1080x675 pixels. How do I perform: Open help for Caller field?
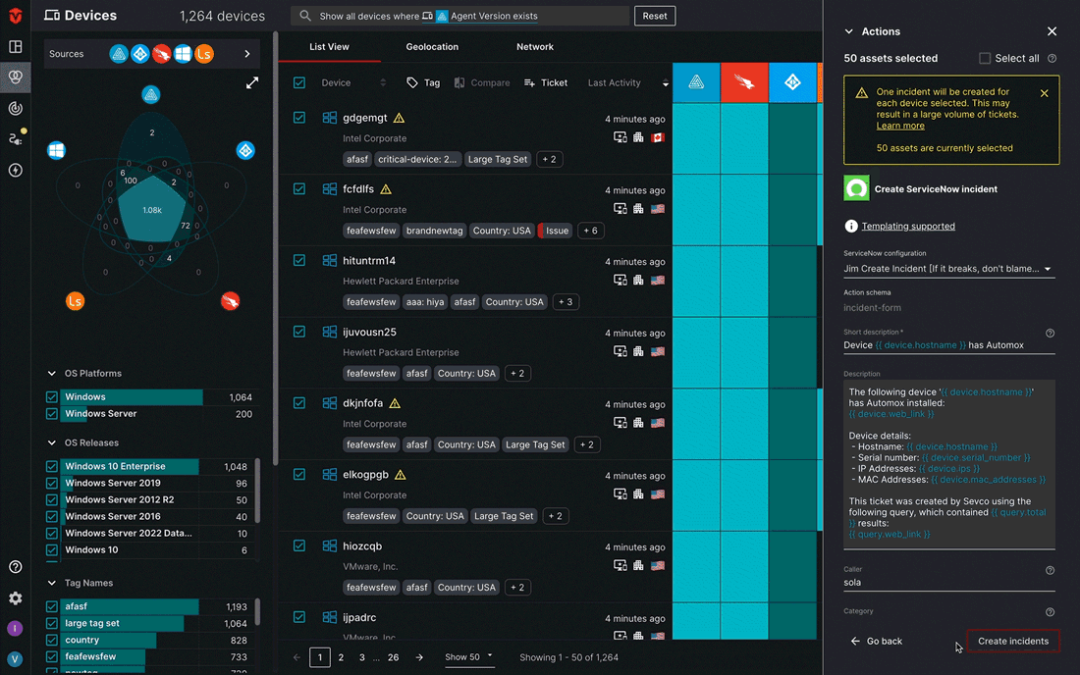(x=1050, y=570)
